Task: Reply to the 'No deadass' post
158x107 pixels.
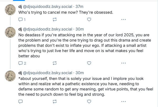Action: click(22, 63)
